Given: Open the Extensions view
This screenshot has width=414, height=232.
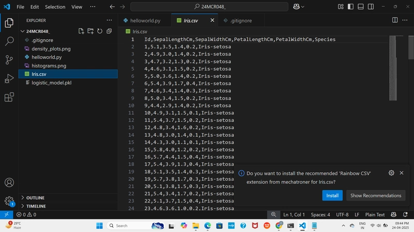Looking at the screenshot, I should pos(9,97).
